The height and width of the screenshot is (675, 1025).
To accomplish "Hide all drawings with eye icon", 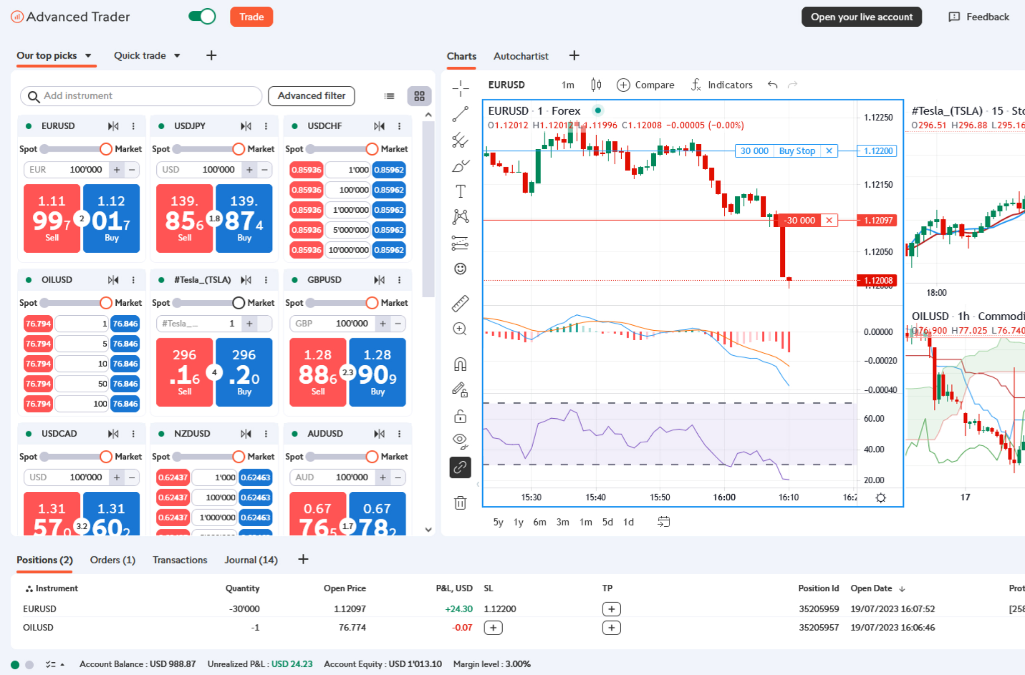I will point(460,440).
